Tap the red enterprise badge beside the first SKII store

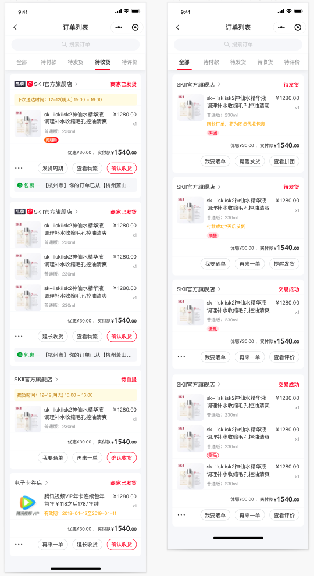[30, 84]
